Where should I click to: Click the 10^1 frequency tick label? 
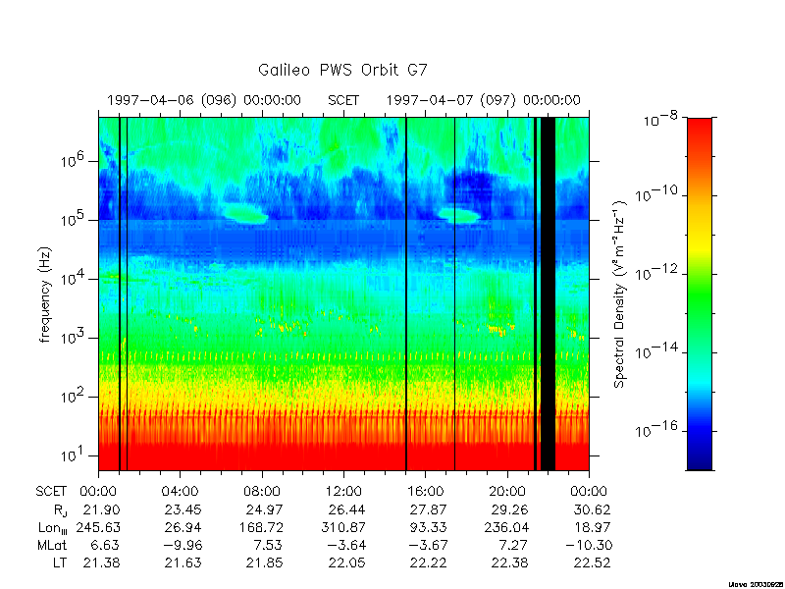point(74,455)
